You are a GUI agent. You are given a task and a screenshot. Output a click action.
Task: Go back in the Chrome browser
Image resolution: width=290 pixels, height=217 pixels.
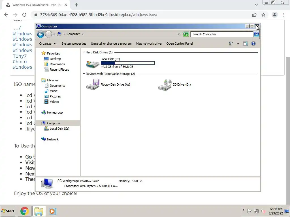tap(6, 15)
